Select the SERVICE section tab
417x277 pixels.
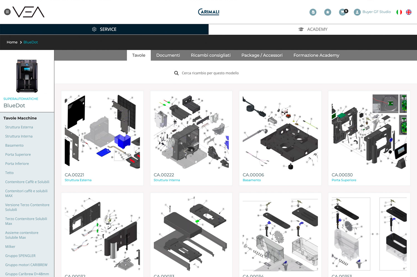(x=104, y=29)
